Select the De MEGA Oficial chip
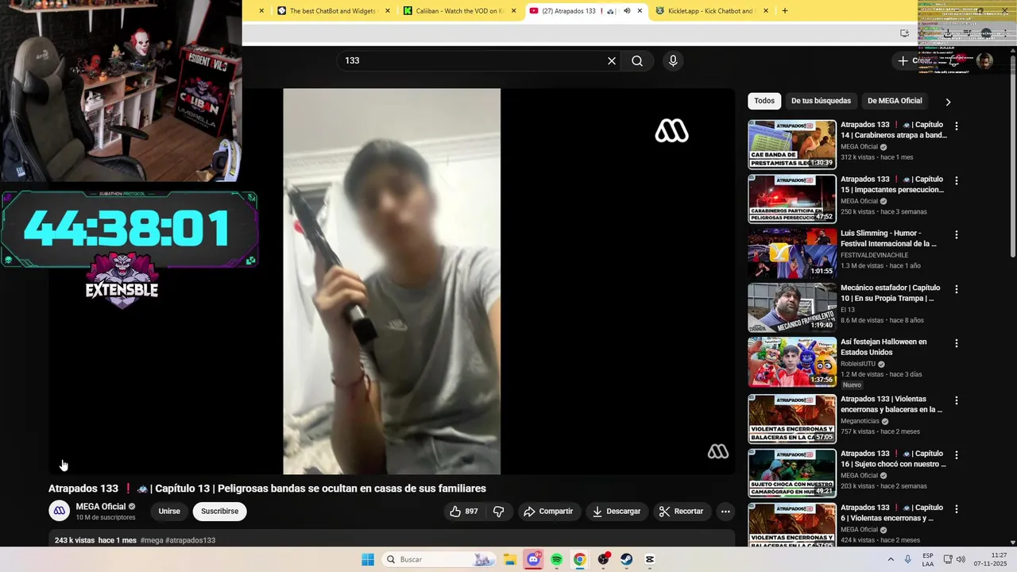 (895, 101)
